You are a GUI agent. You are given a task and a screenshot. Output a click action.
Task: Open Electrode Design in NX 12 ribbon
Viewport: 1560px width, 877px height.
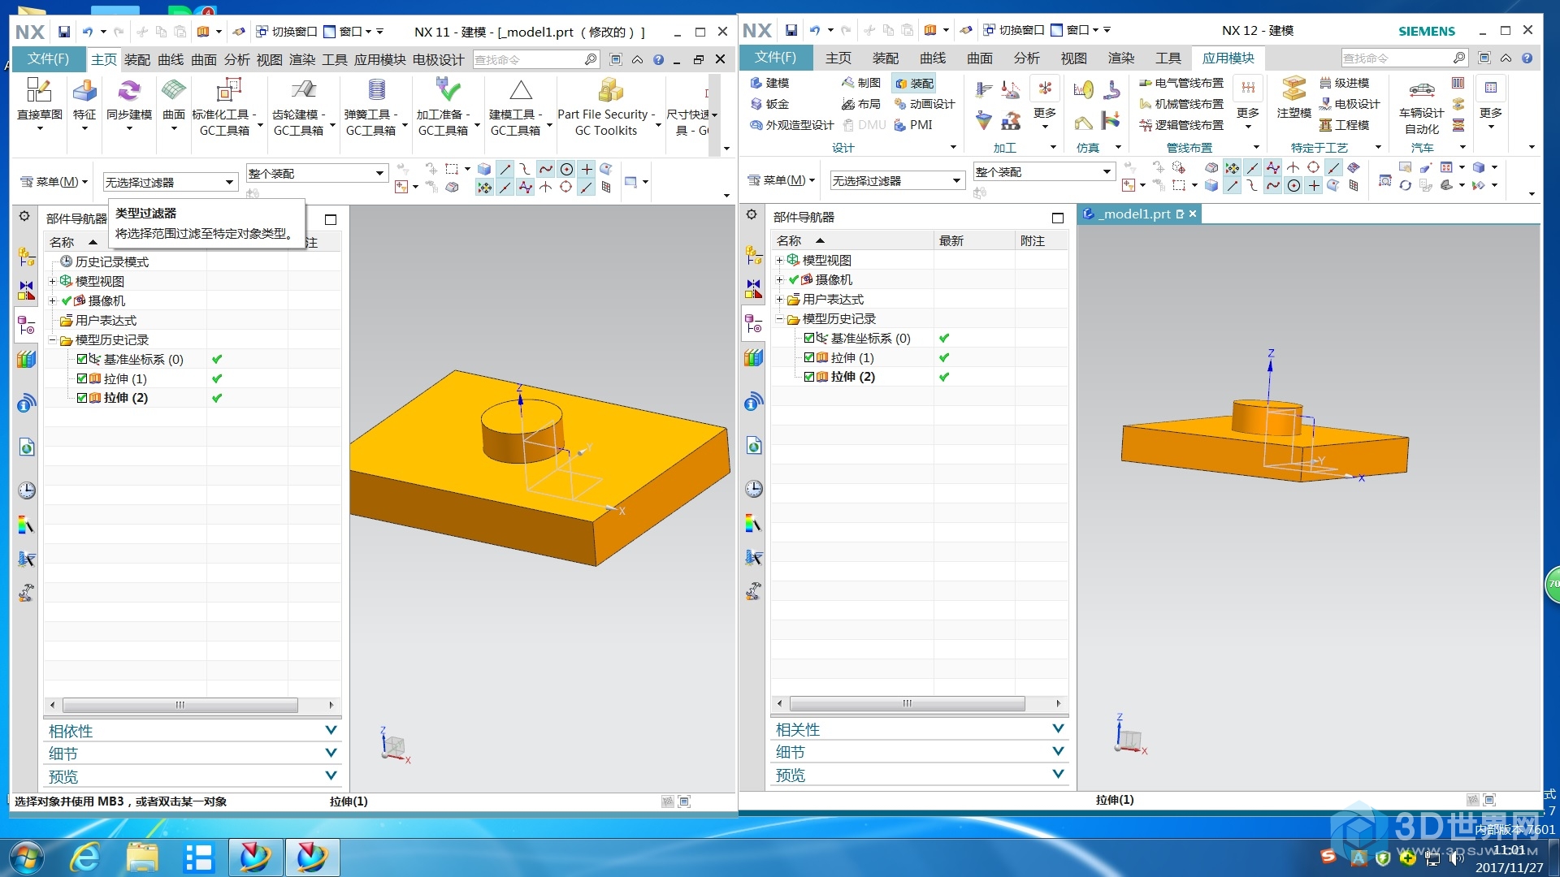click(x=1350, y=104)
